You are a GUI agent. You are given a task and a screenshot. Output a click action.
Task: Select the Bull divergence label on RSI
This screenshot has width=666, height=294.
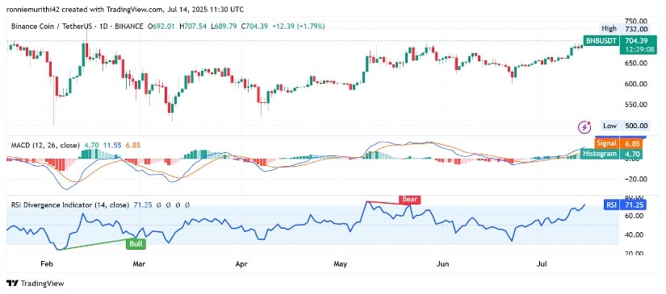pyautogui.click(x=136, y=244)
